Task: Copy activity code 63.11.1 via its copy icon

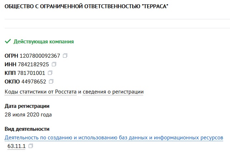Action: click(x=31, y=146)
